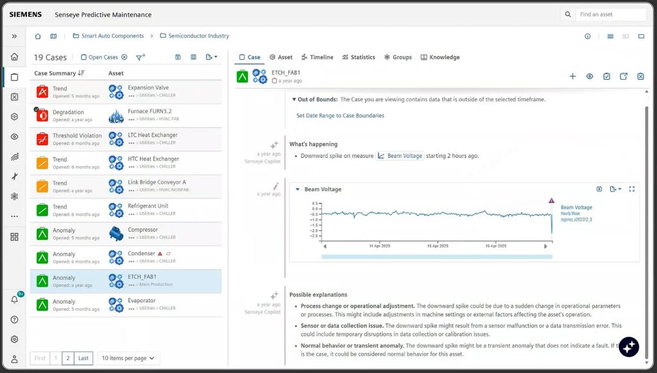Expand the Refrigerant Unit path ellipsis
Image resolution: width=657 pixels, height=373 pixels.
pyautogui.click(x=131, y=214)
